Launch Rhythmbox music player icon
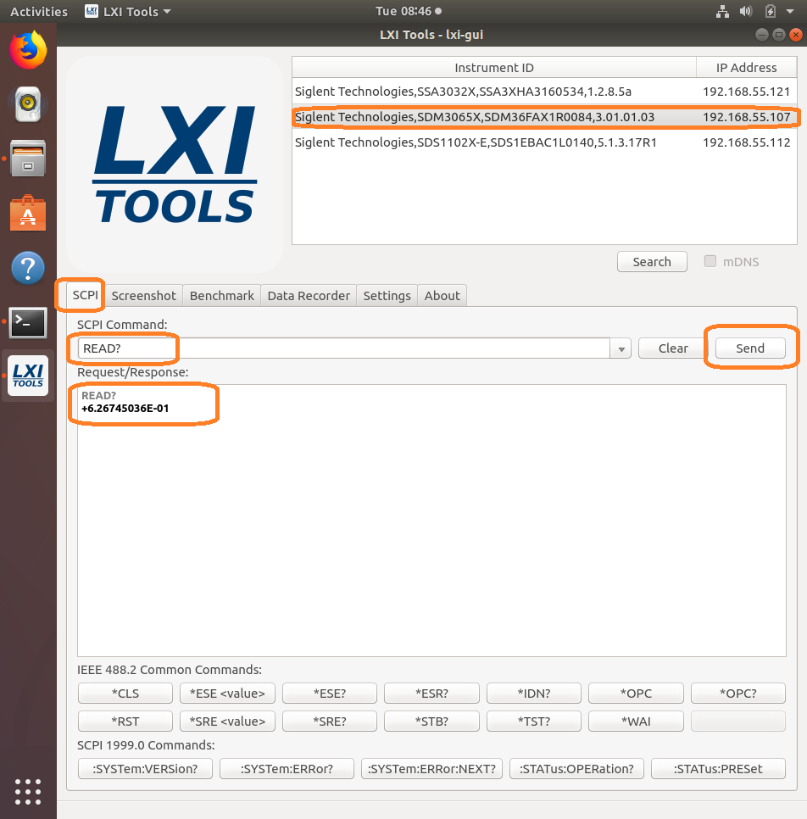Viewport: 807px width, 819px height. (x=28, y=104)
